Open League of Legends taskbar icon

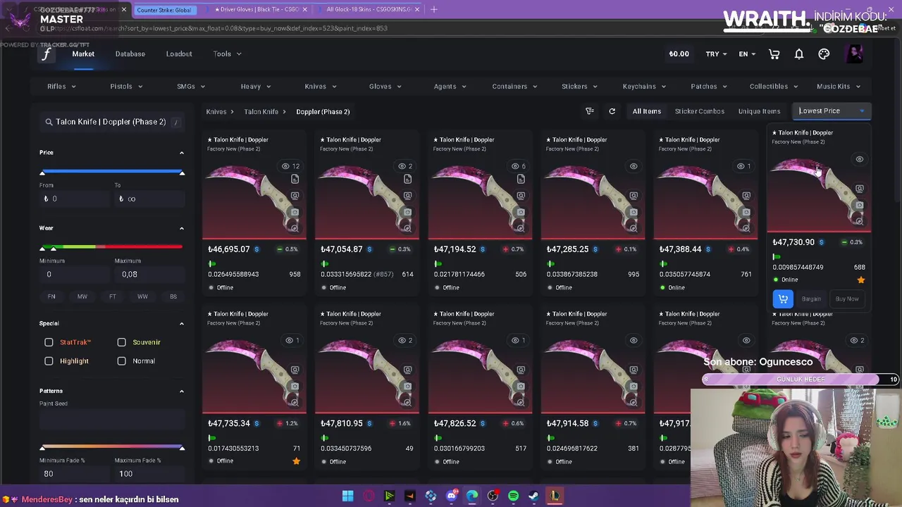tap(555, 496)
